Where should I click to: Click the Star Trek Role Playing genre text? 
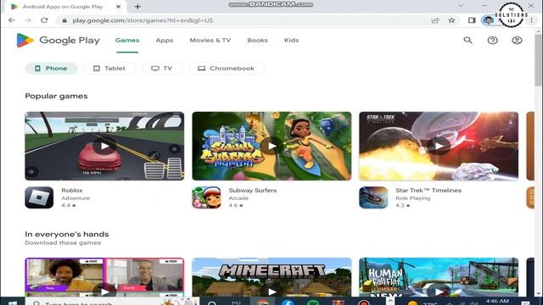pyautogui.click(x=413, y=198)
